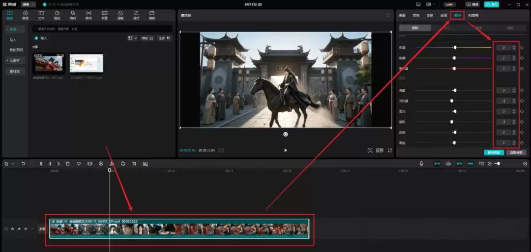
Task: Click the zoom-out magnifier on timeline
Action: click(x=490, y=163)
